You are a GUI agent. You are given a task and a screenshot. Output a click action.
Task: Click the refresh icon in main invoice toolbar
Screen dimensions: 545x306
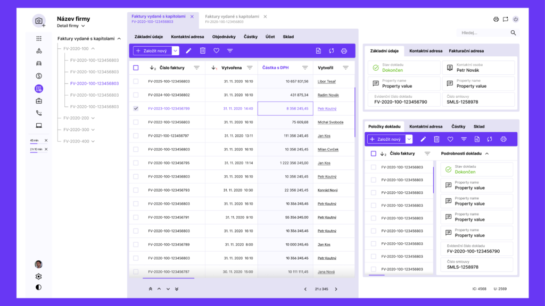pos(331,51)
